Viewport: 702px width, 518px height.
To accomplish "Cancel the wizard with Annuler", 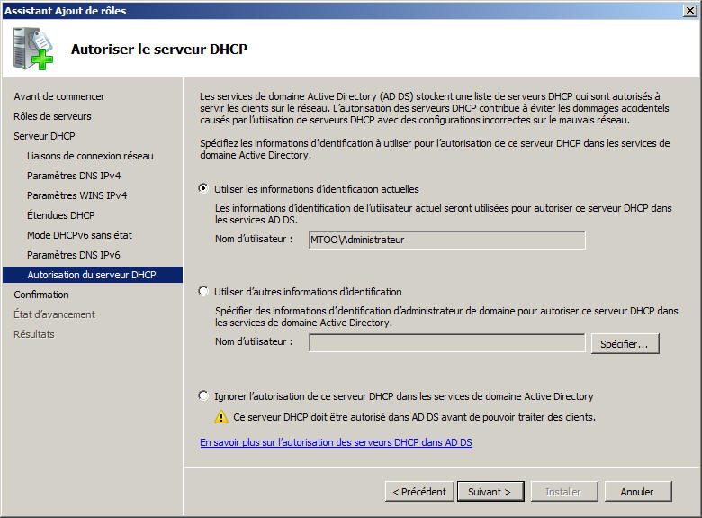I will (x=638, y=492).
